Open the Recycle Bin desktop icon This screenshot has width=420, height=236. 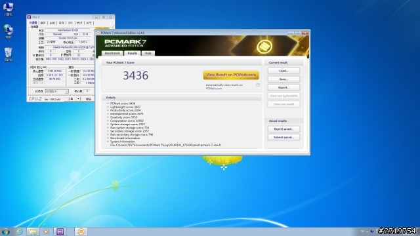[x=8, y=54]
